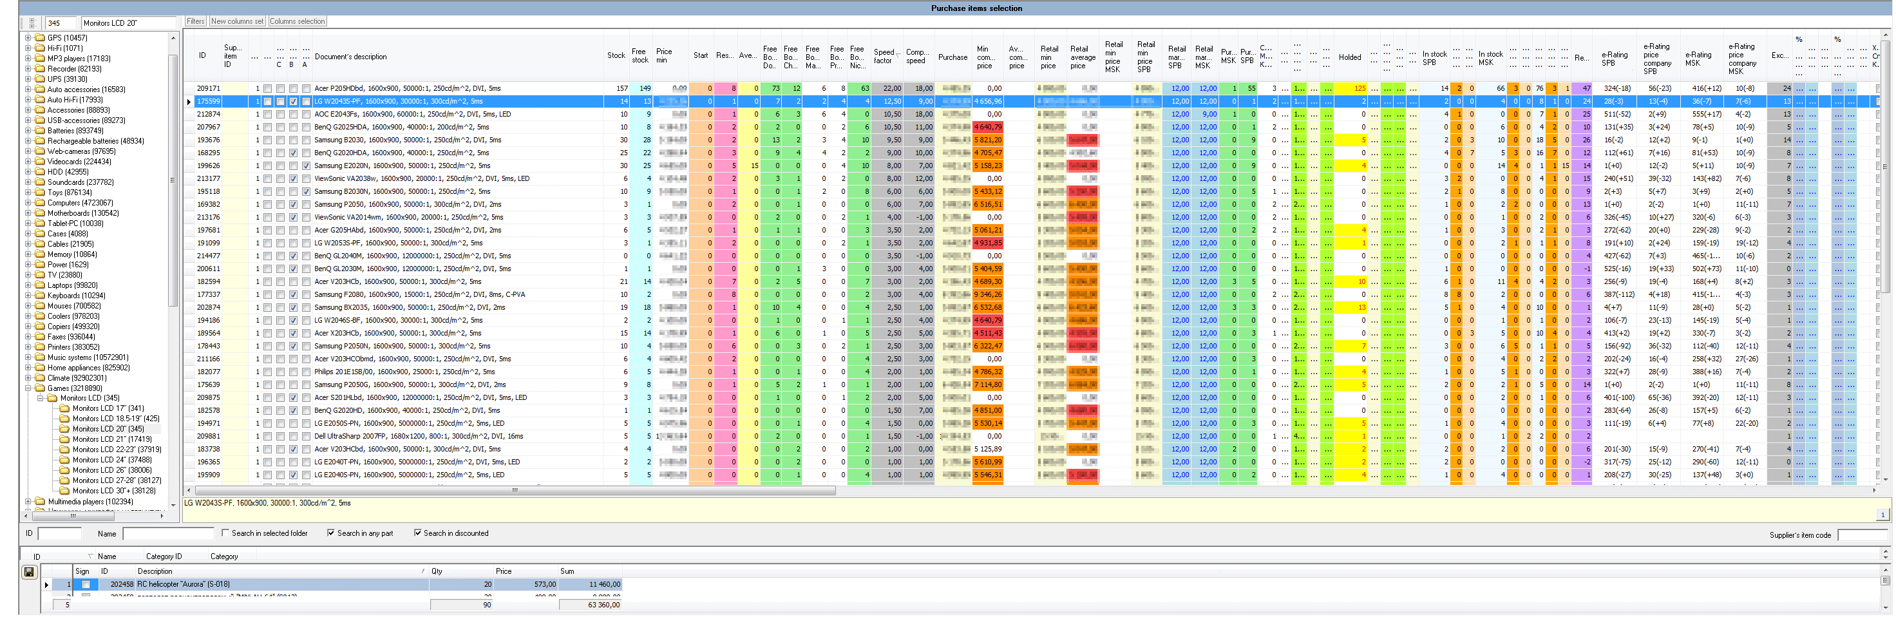Image resolution: width=1896 pixels, height=617 pixels.
Task: Click the blue info icon at the far right
Action: (x=1882, y=515)
